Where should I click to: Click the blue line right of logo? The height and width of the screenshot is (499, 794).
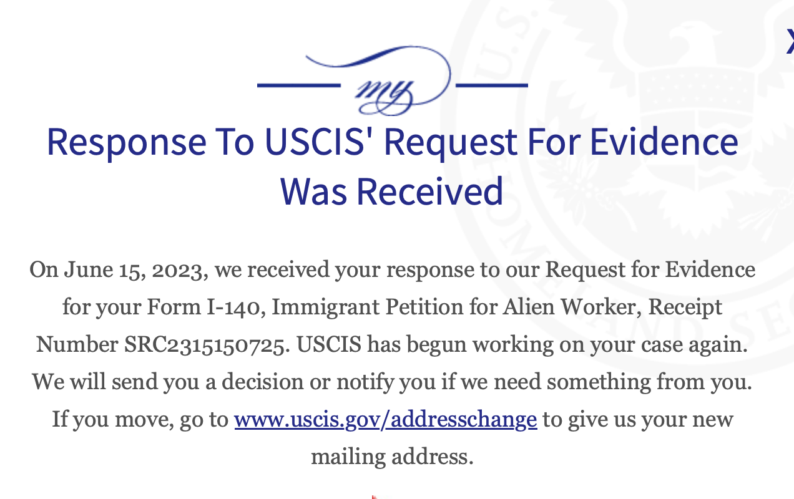(x=492, y=85)
